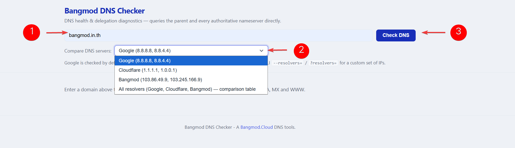This screenshot has width=515, height=148.
Task: Click the red circle numbered 3
Action: pos(458,32)
